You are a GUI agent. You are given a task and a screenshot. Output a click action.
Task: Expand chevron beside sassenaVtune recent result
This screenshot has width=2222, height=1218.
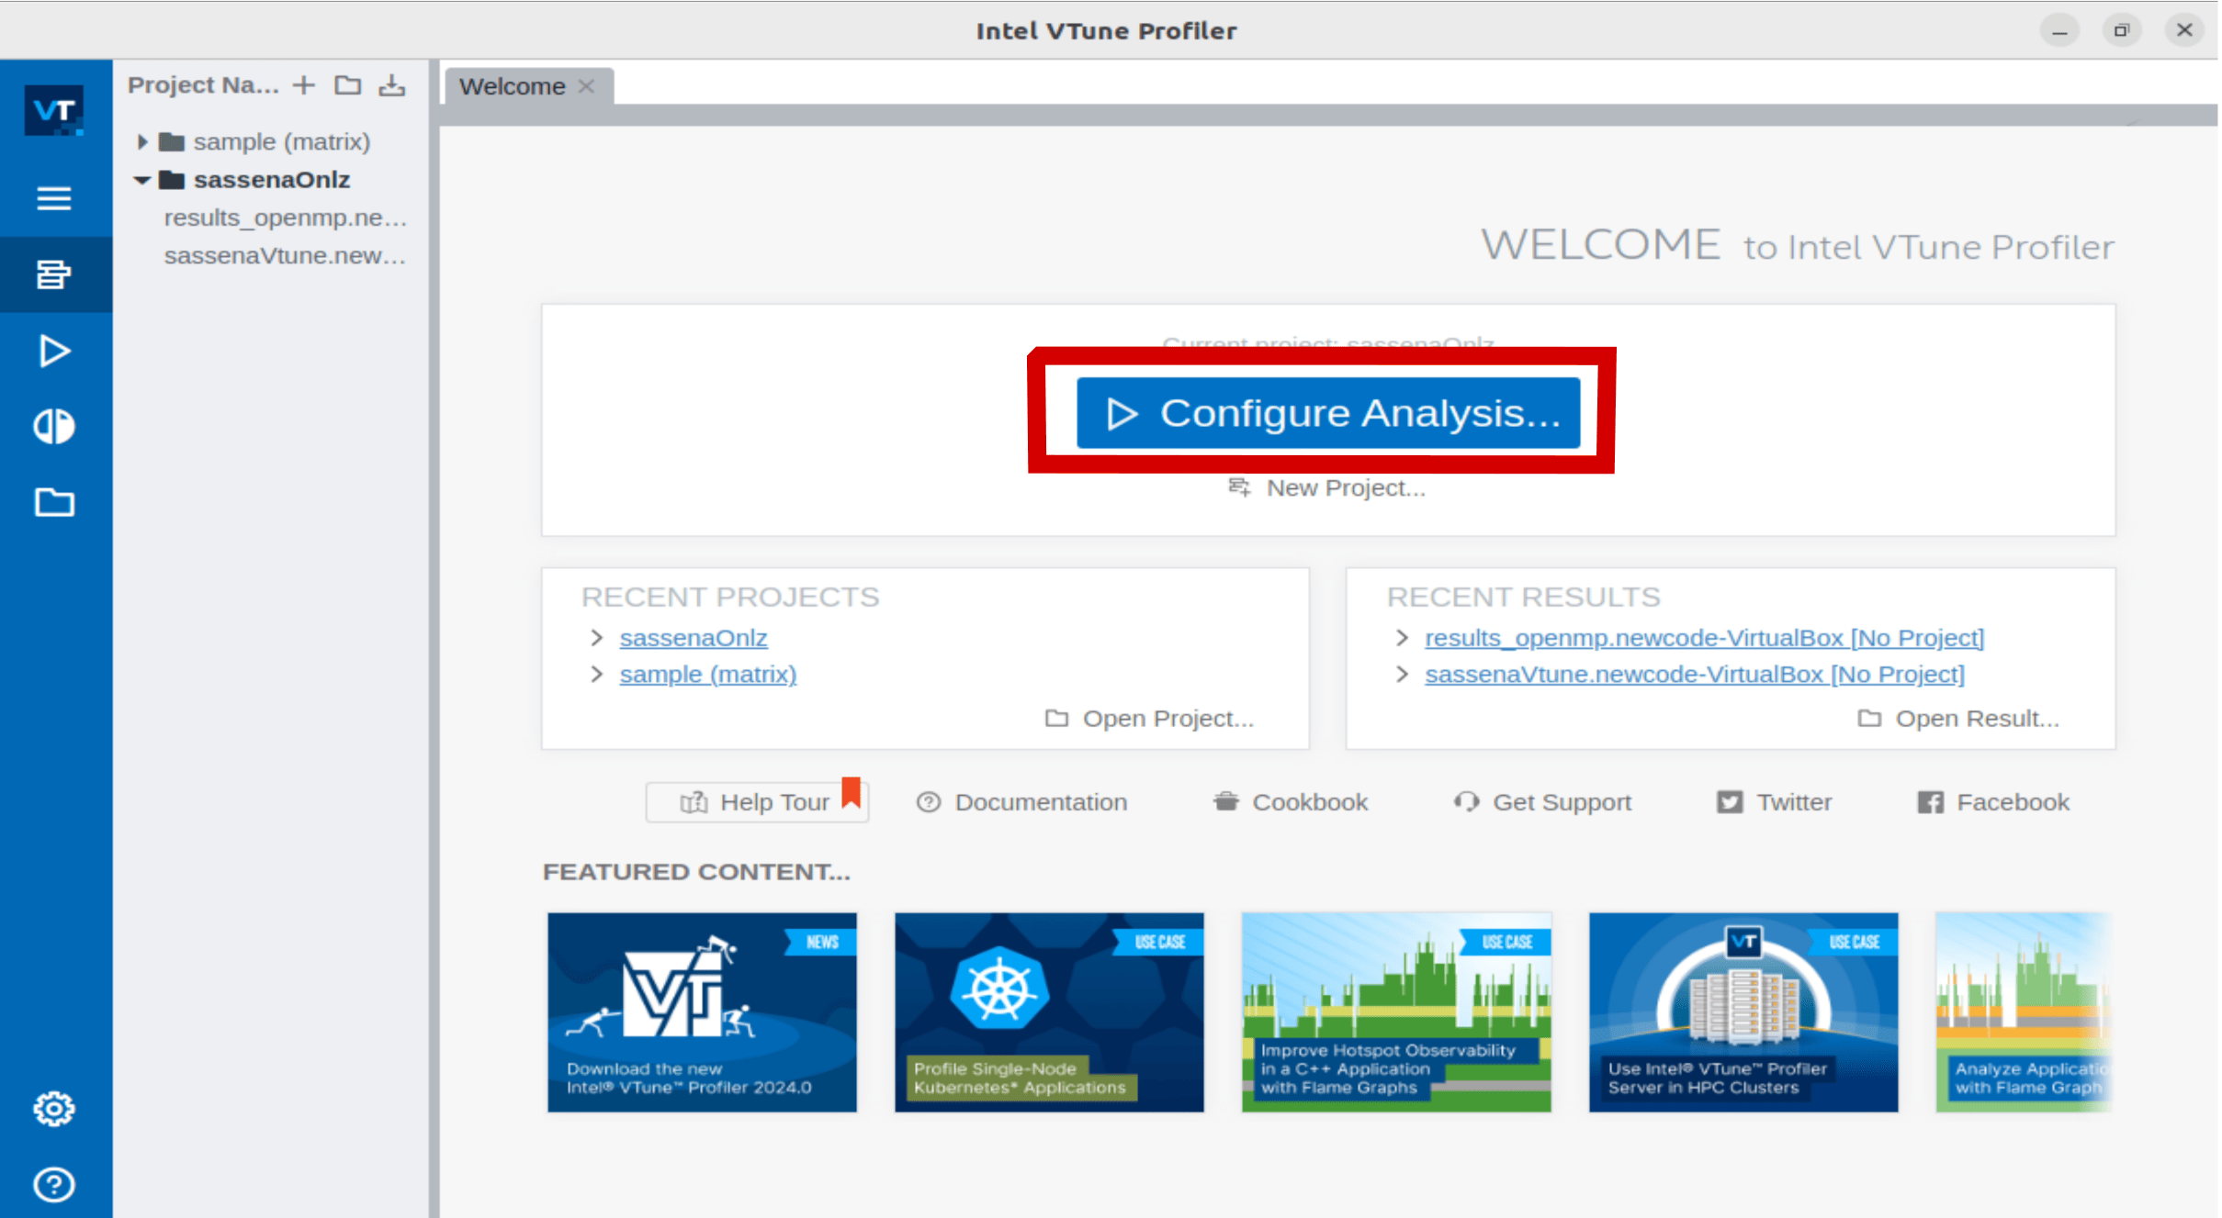[1402, 674]
